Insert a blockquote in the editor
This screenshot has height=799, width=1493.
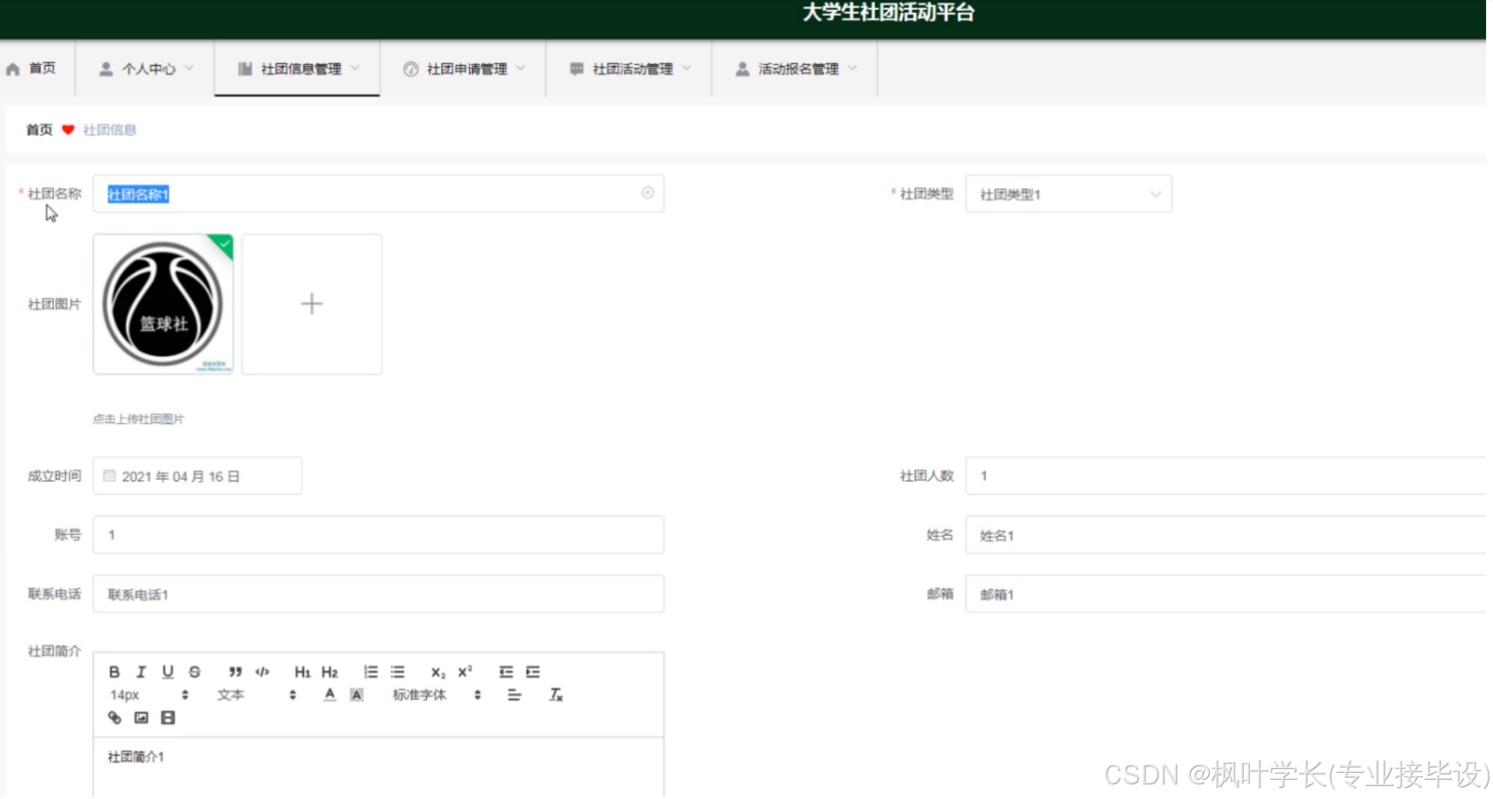235,672
